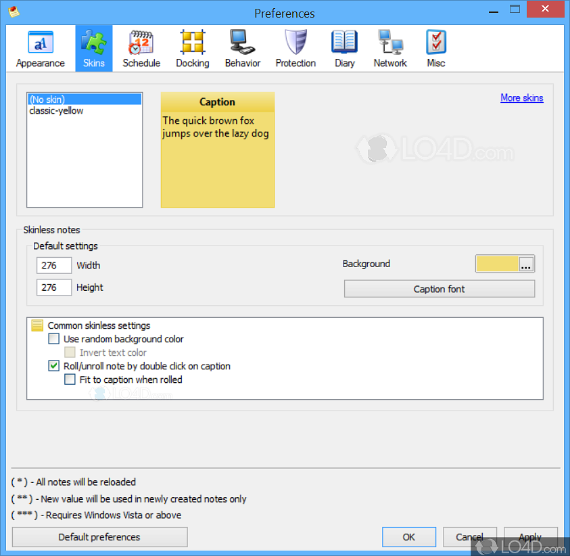
Task: Select the classic-yellow skin
Action: (55, 110)
